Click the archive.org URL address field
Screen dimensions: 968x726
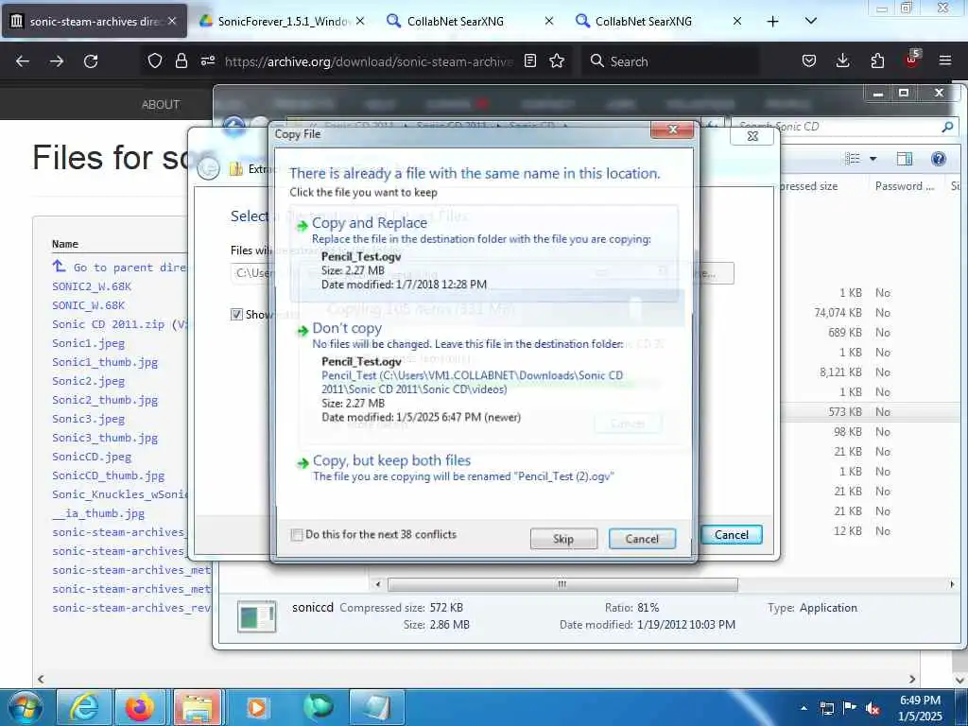pyautogui.click(x=369, y=61)
